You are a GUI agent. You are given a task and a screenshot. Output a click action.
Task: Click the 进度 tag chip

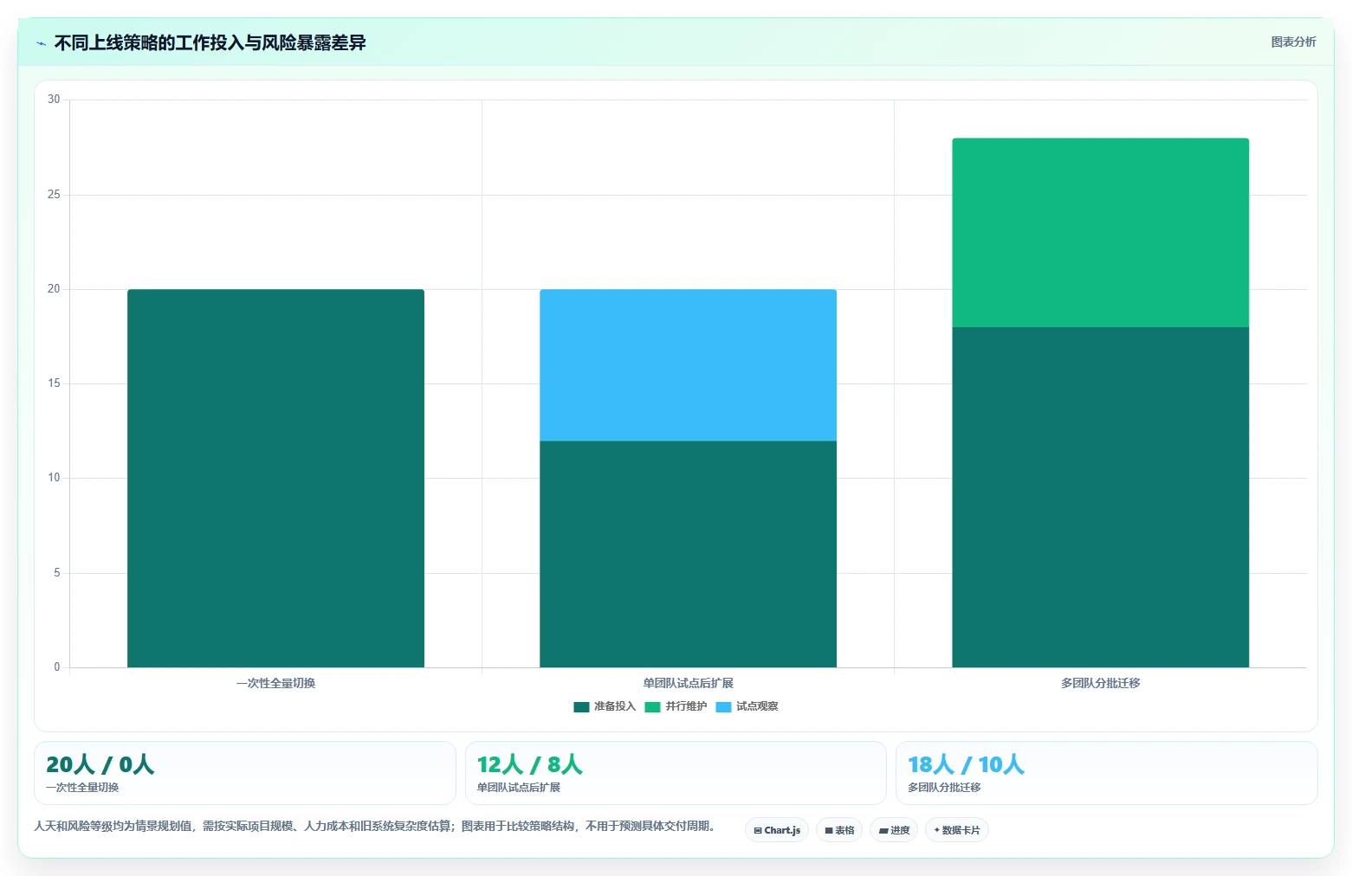coord(894,830)
